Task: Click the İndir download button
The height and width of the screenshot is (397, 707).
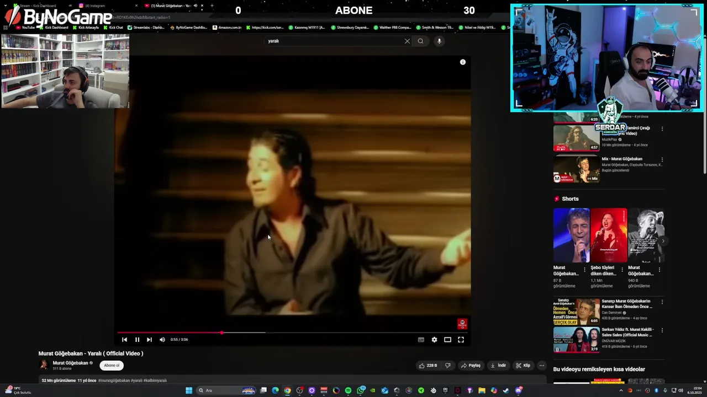Action: tap(498, 366)
